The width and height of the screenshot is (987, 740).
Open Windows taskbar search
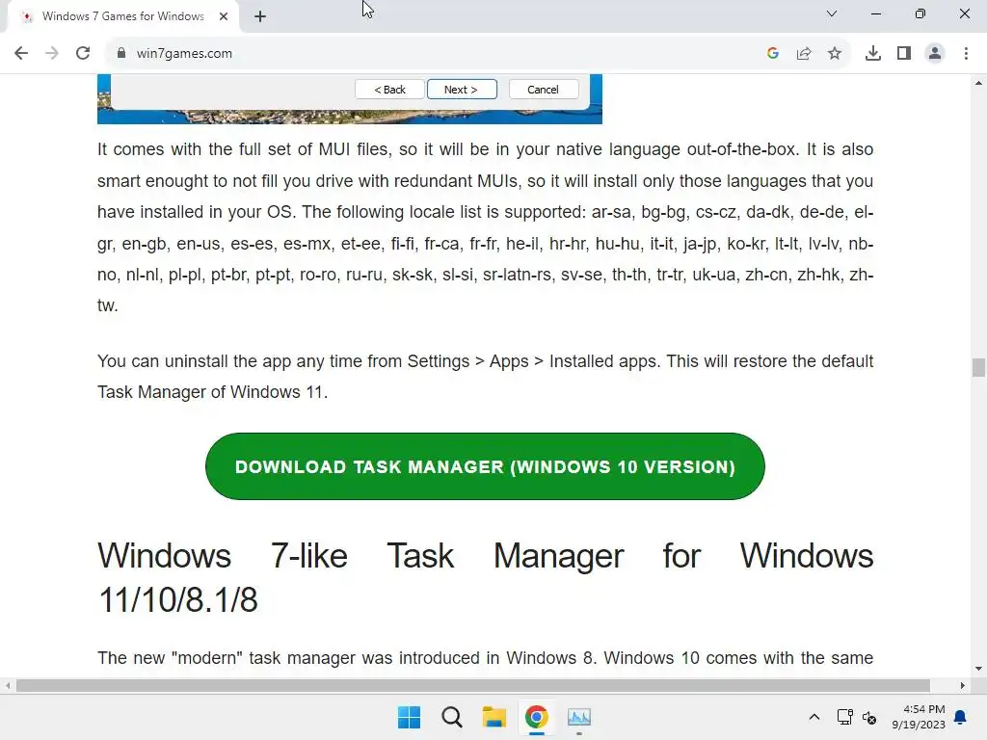452,717
